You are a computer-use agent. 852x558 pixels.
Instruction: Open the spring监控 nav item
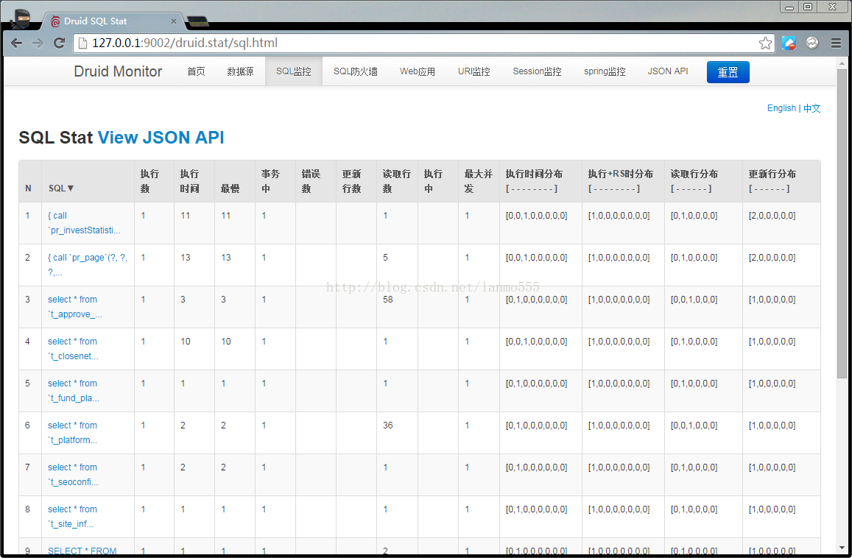605,71
